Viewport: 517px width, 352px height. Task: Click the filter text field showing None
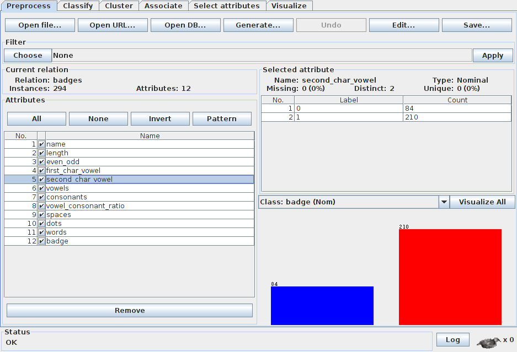[262, 56]
